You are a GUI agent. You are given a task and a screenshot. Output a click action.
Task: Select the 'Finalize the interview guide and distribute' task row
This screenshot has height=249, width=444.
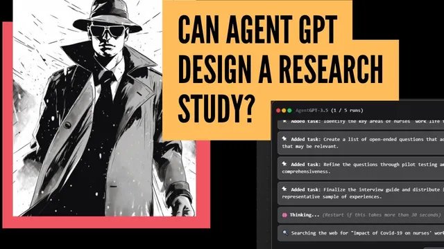[361, 193]
